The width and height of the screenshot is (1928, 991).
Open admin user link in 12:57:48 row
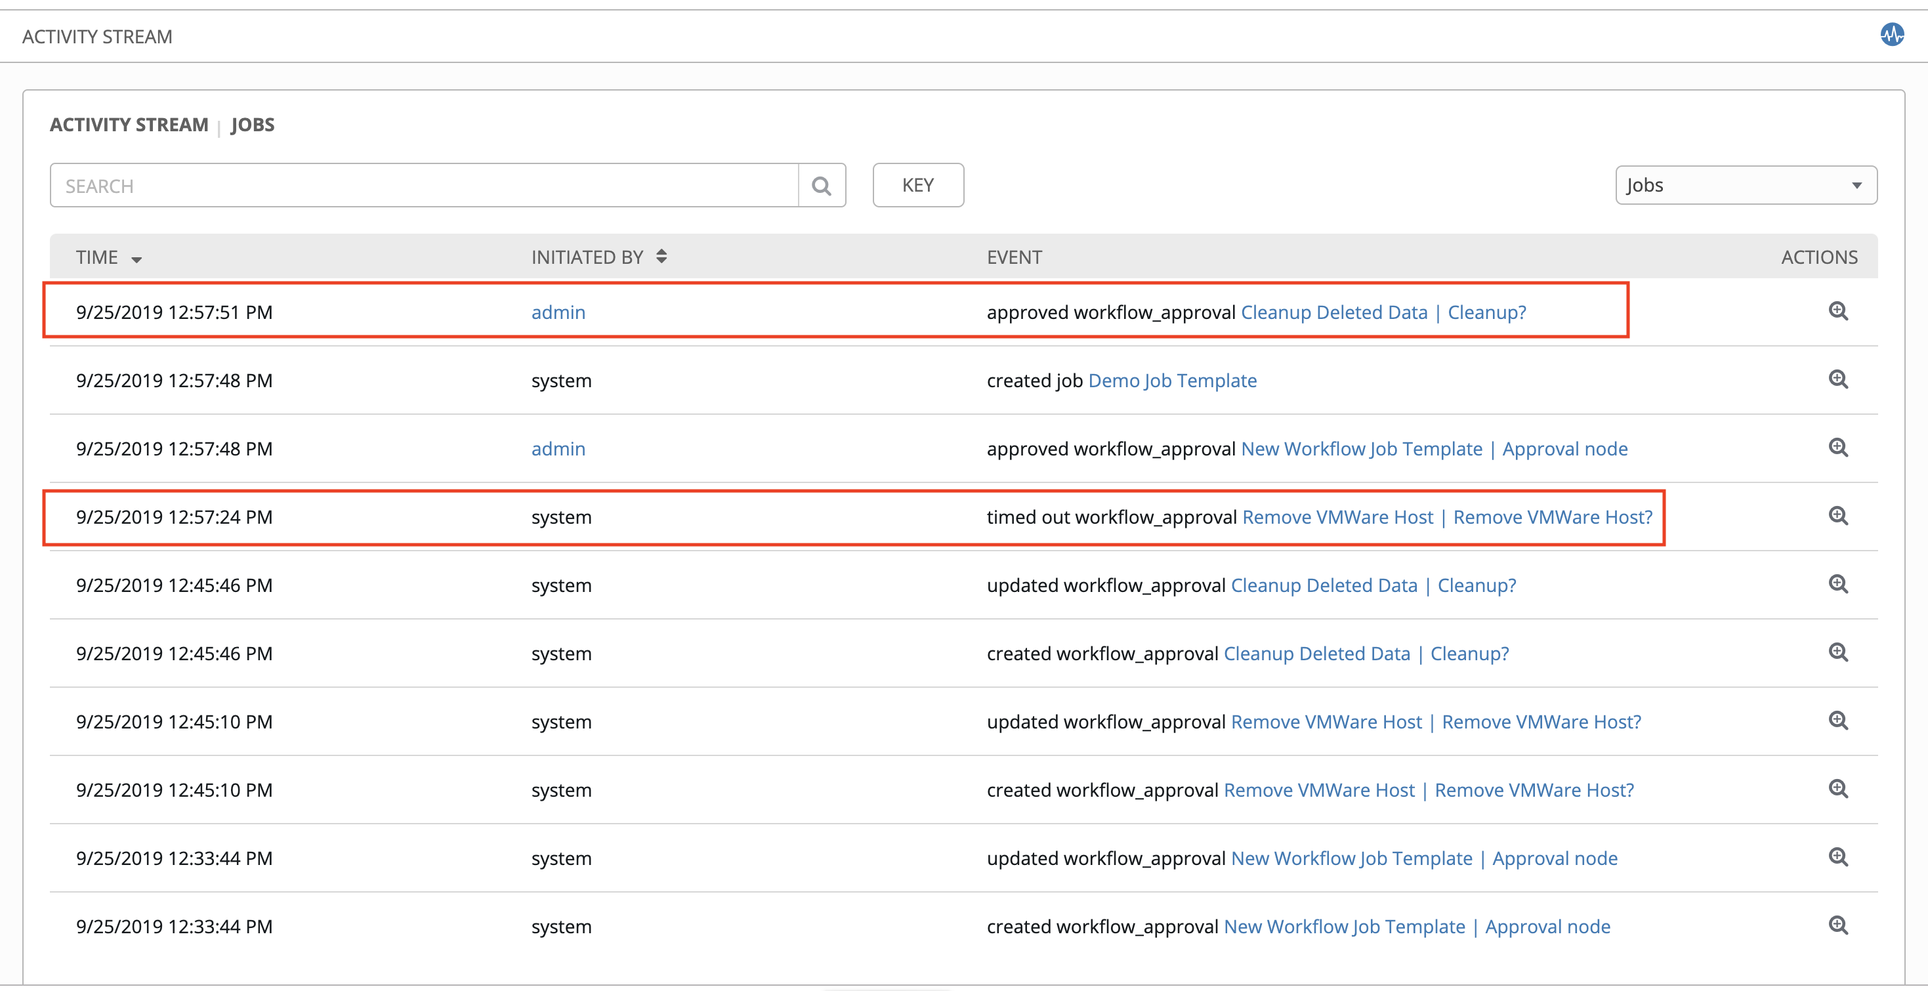point(558,449)
